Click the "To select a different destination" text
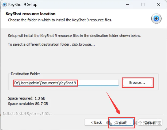The image size is (167, 130). tap(51, 44)
